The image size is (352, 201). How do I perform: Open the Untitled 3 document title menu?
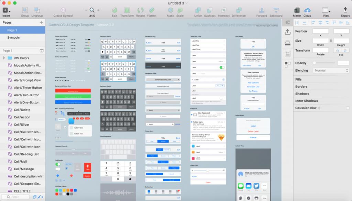point(176,2)
